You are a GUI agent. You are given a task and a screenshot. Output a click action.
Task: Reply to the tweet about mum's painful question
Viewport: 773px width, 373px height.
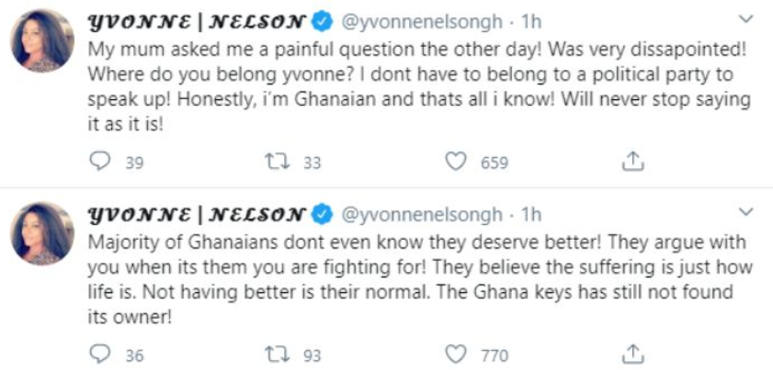pyautogui.click(x=100, y=162)
